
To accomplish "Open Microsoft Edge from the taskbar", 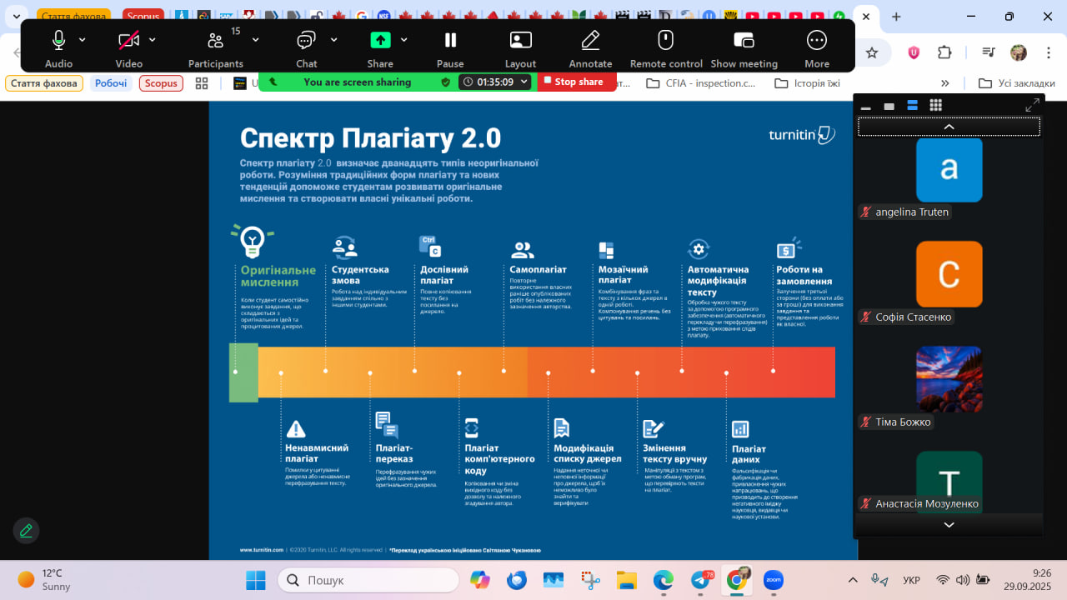I will pos(663,580).
